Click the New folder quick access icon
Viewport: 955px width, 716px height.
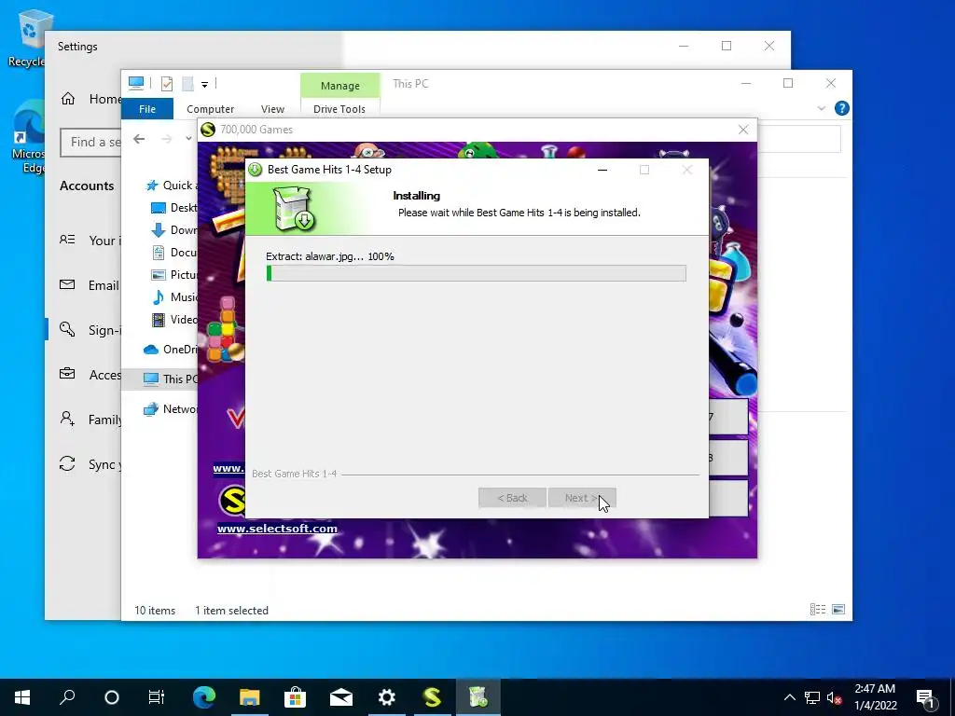pos(187,83)
